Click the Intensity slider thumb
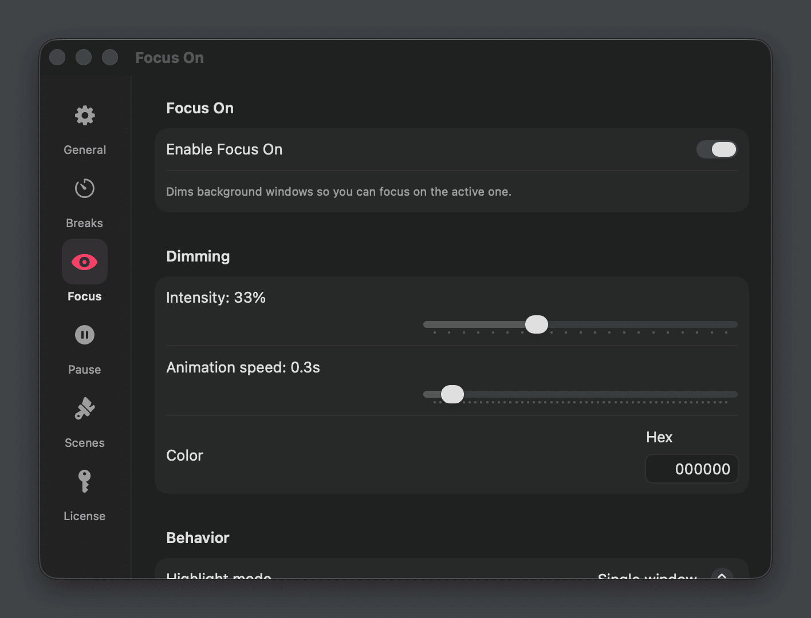811x618 pixels. 537,324
